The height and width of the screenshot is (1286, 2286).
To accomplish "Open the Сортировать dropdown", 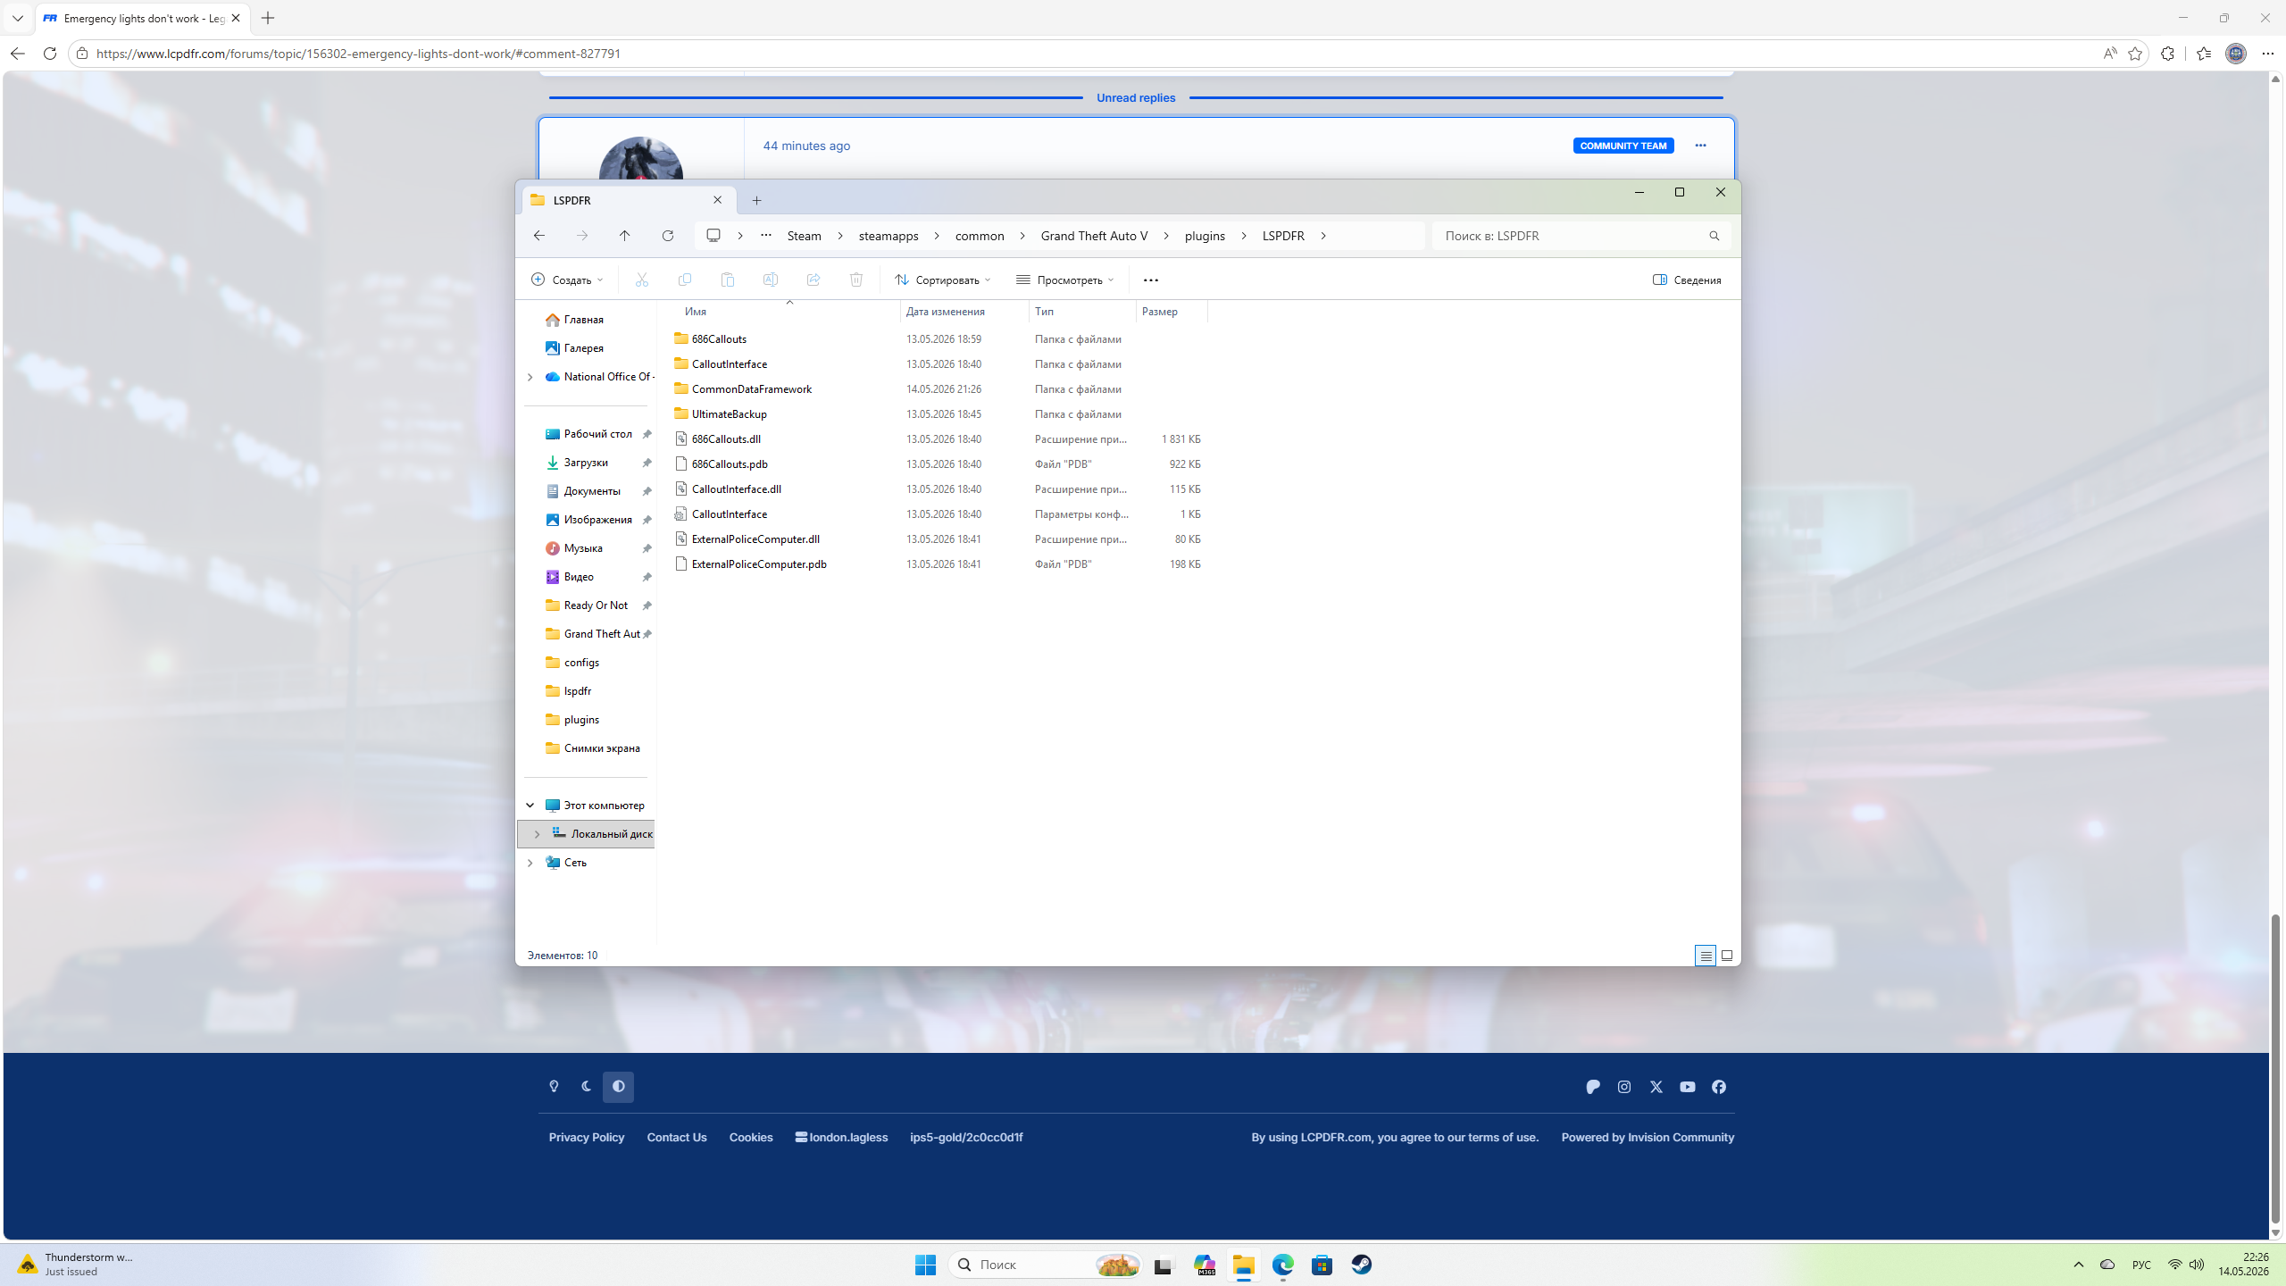I will click(x=943, y=280).
